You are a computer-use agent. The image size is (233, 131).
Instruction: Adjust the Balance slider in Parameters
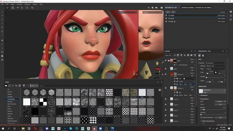pyautogui.click(x=213, y=110)
